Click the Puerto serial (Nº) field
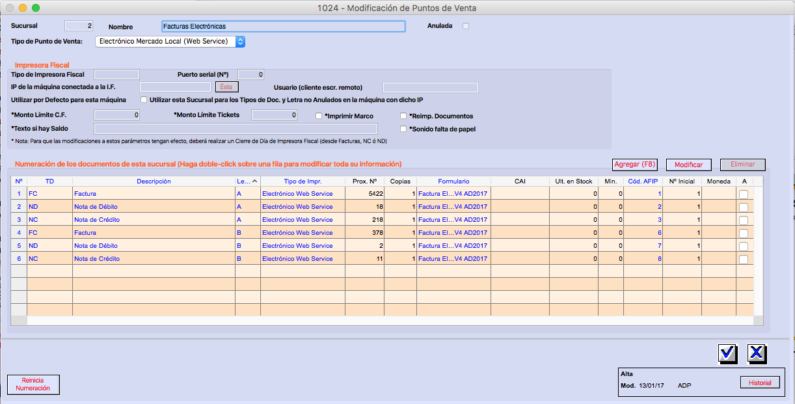Viewport: 795px width, 404px height. click(x=251, y=74)
